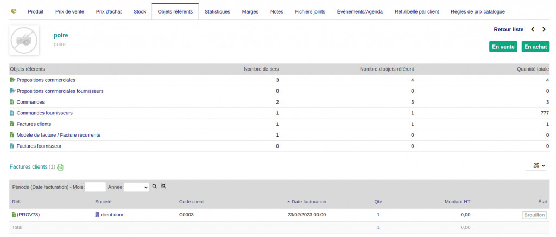Screen dimensions: 556x237
Task: Sort by the Montant HT column header
Action: point(457,202)
